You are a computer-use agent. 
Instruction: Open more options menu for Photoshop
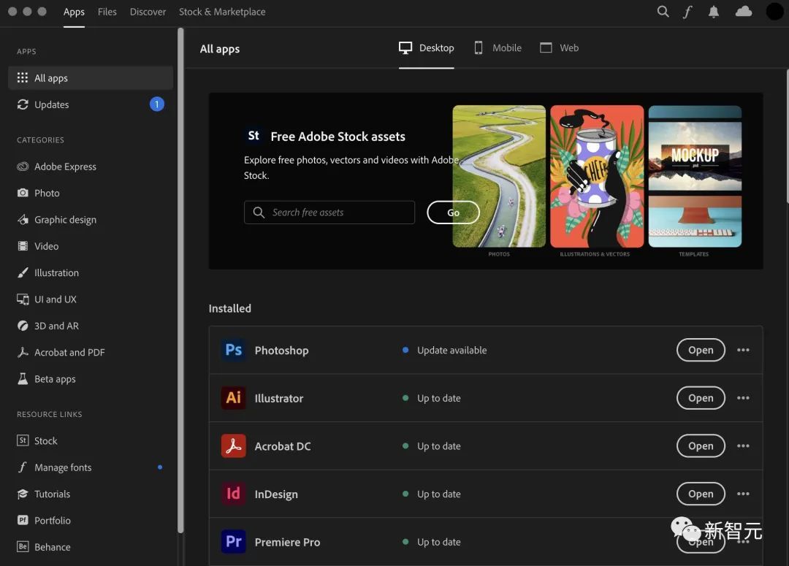[x=743, y=350]
